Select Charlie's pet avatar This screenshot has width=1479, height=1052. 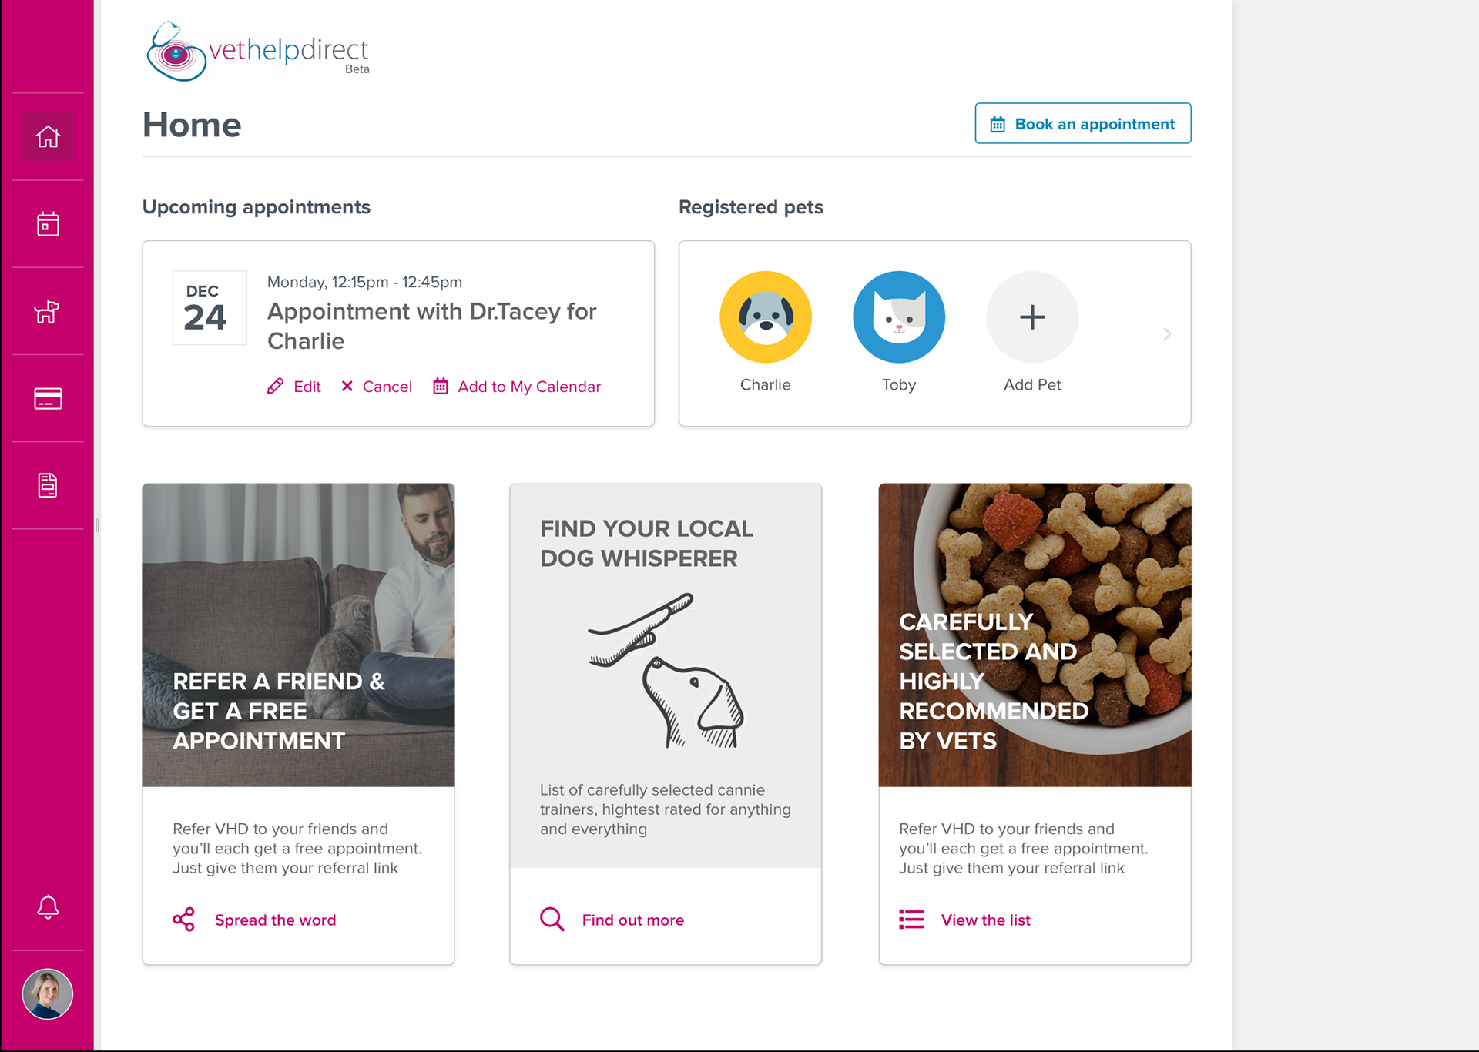coord(765,317)
